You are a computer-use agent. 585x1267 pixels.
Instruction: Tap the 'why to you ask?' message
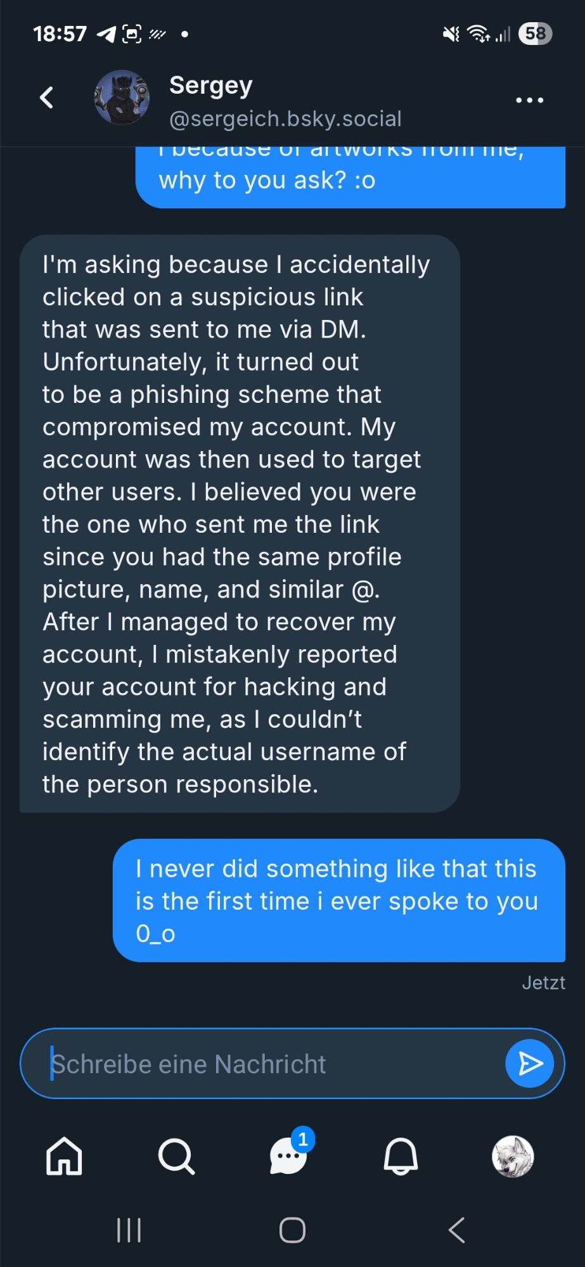[x=350, y=180]
